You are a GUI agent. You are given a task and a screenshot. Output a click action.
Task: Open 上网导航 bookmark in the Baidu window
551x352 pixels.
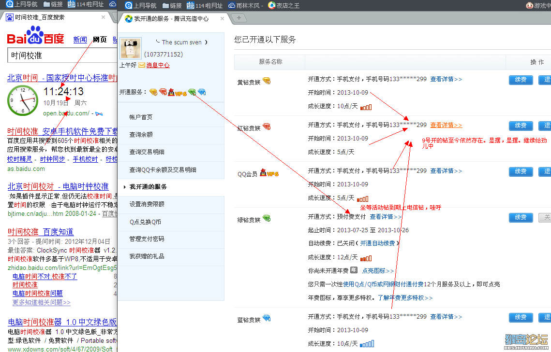pyautogui.click(x=22, y=4)
